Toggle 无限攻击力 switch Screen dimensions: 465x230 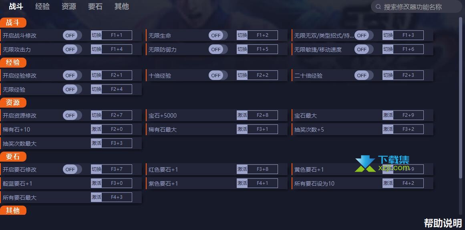pos(72,49)
